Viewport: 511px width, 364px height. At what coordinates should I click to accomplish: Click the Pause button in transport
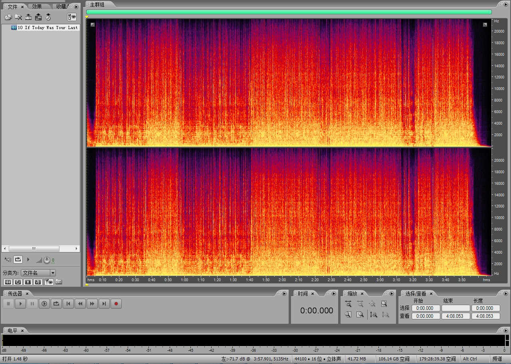[x=32, y=304]
